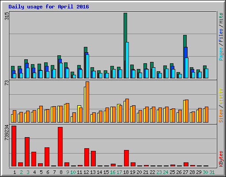Screen dimensions: 226x177
Task: Click day label '26' on x-axis
Action: (x=179, y=172)
